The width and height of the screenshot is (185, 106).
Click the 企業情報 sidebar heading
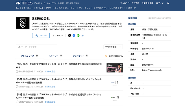point(133,18)
